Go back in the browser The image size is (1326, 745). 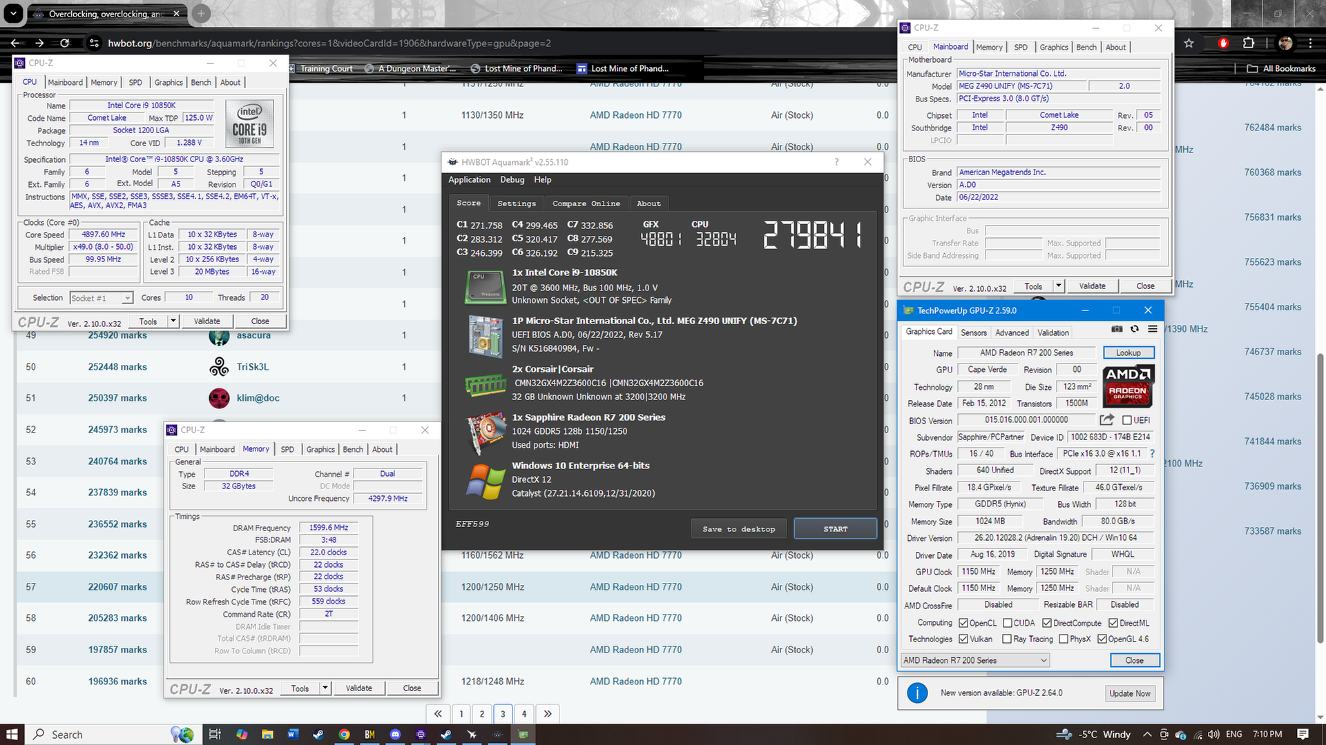coord(15,43)
